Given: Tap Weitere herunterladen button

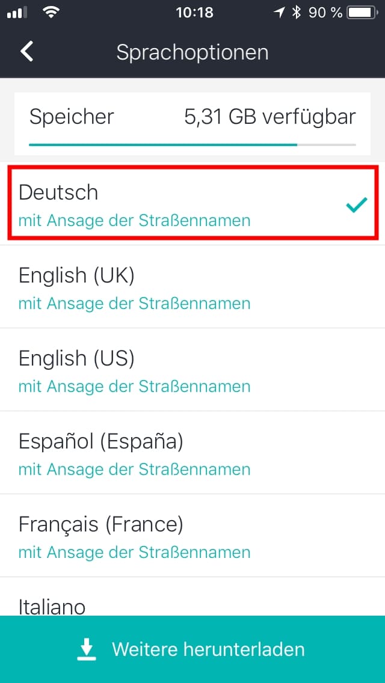Looking at the screenshot, I should click(192, 649).
